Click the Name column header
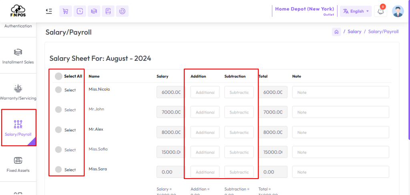 point(94,76)
